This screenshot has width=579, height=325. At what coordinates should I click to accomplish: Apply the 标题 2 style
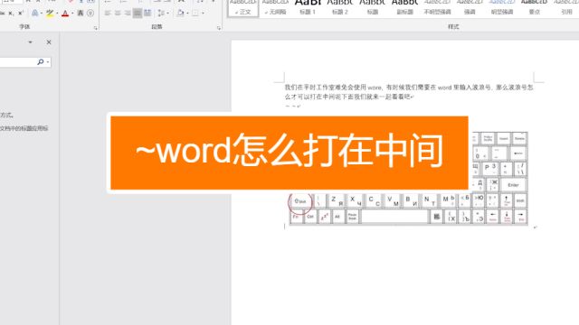(x=340, y=8)
